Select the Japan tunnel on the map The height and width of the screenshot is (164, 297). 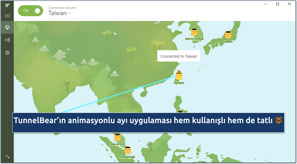point(228,35)
